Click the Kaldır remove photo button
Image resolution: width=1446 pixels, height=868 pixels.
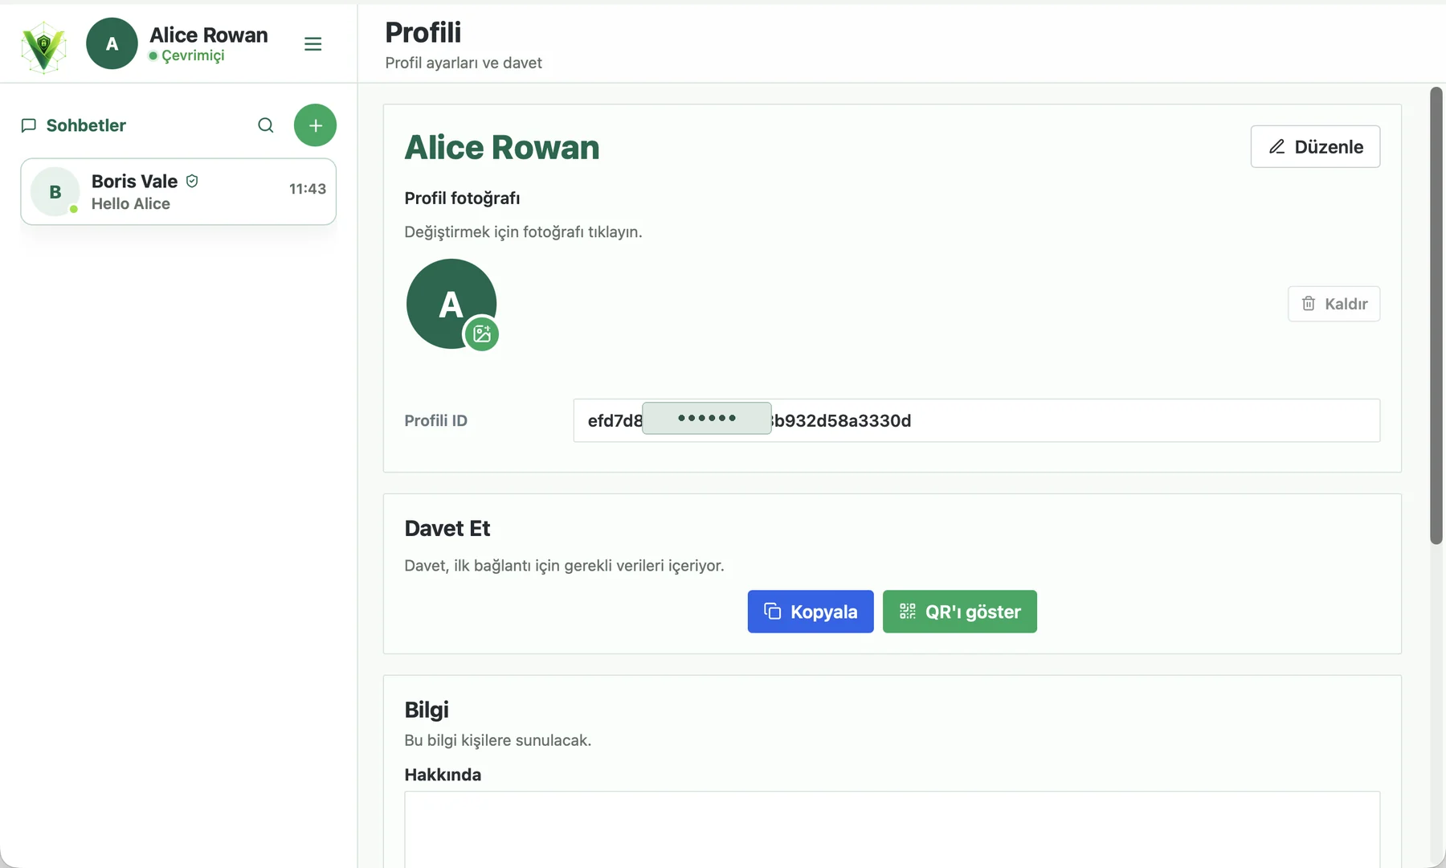(1334, 304)
